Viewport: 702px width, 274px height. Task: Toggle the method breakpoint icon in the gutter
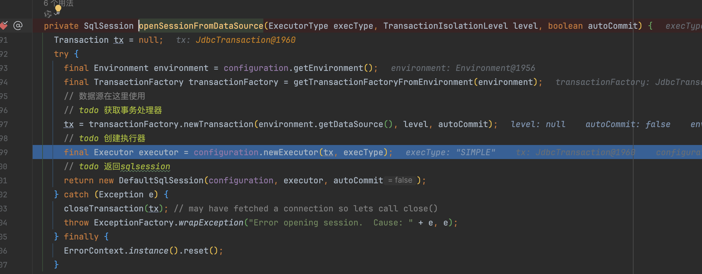(4, 26)
